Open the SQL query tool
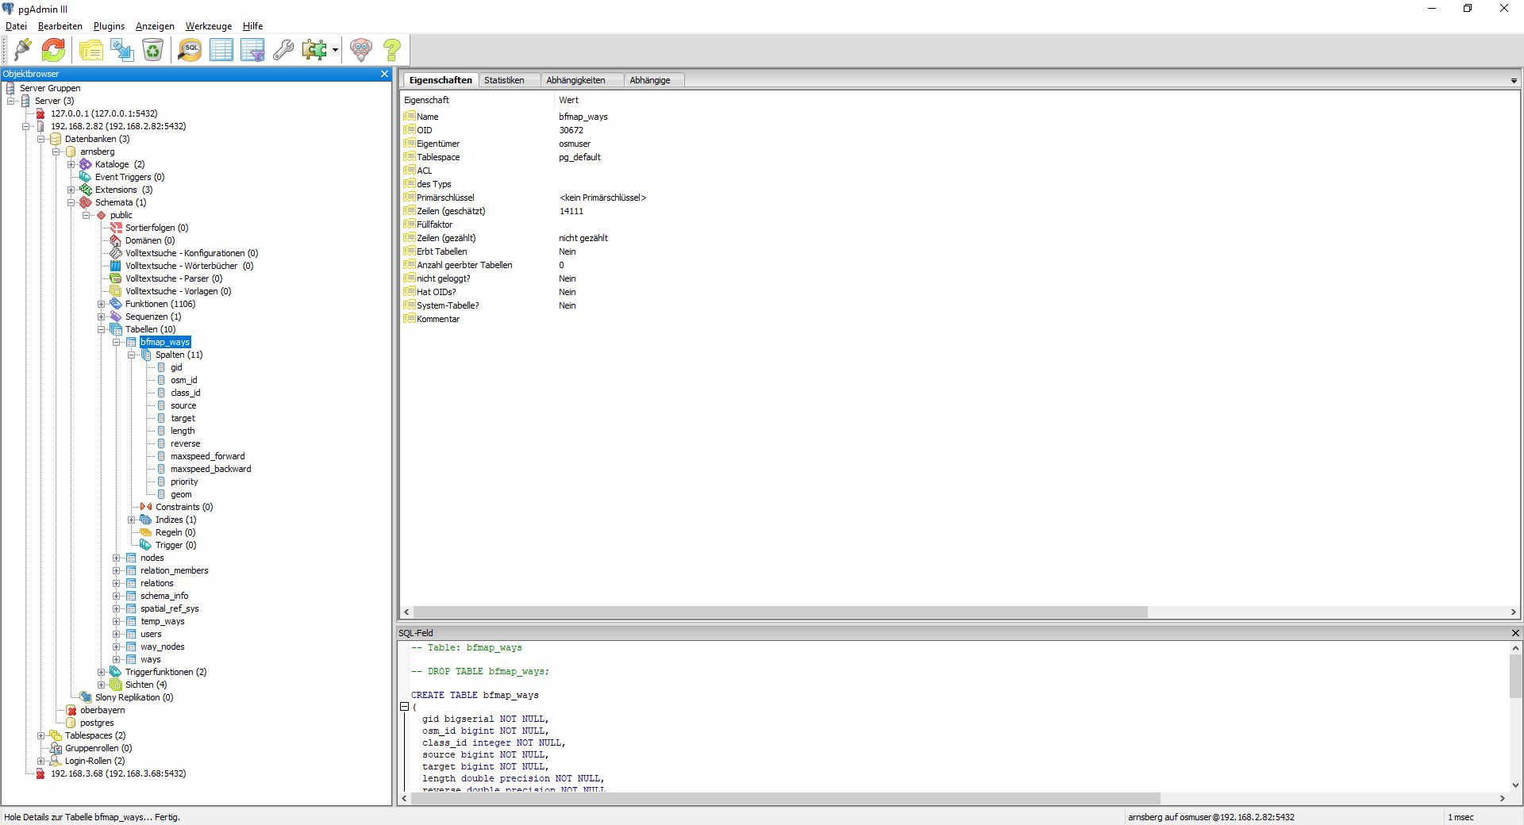 [190, 50]
